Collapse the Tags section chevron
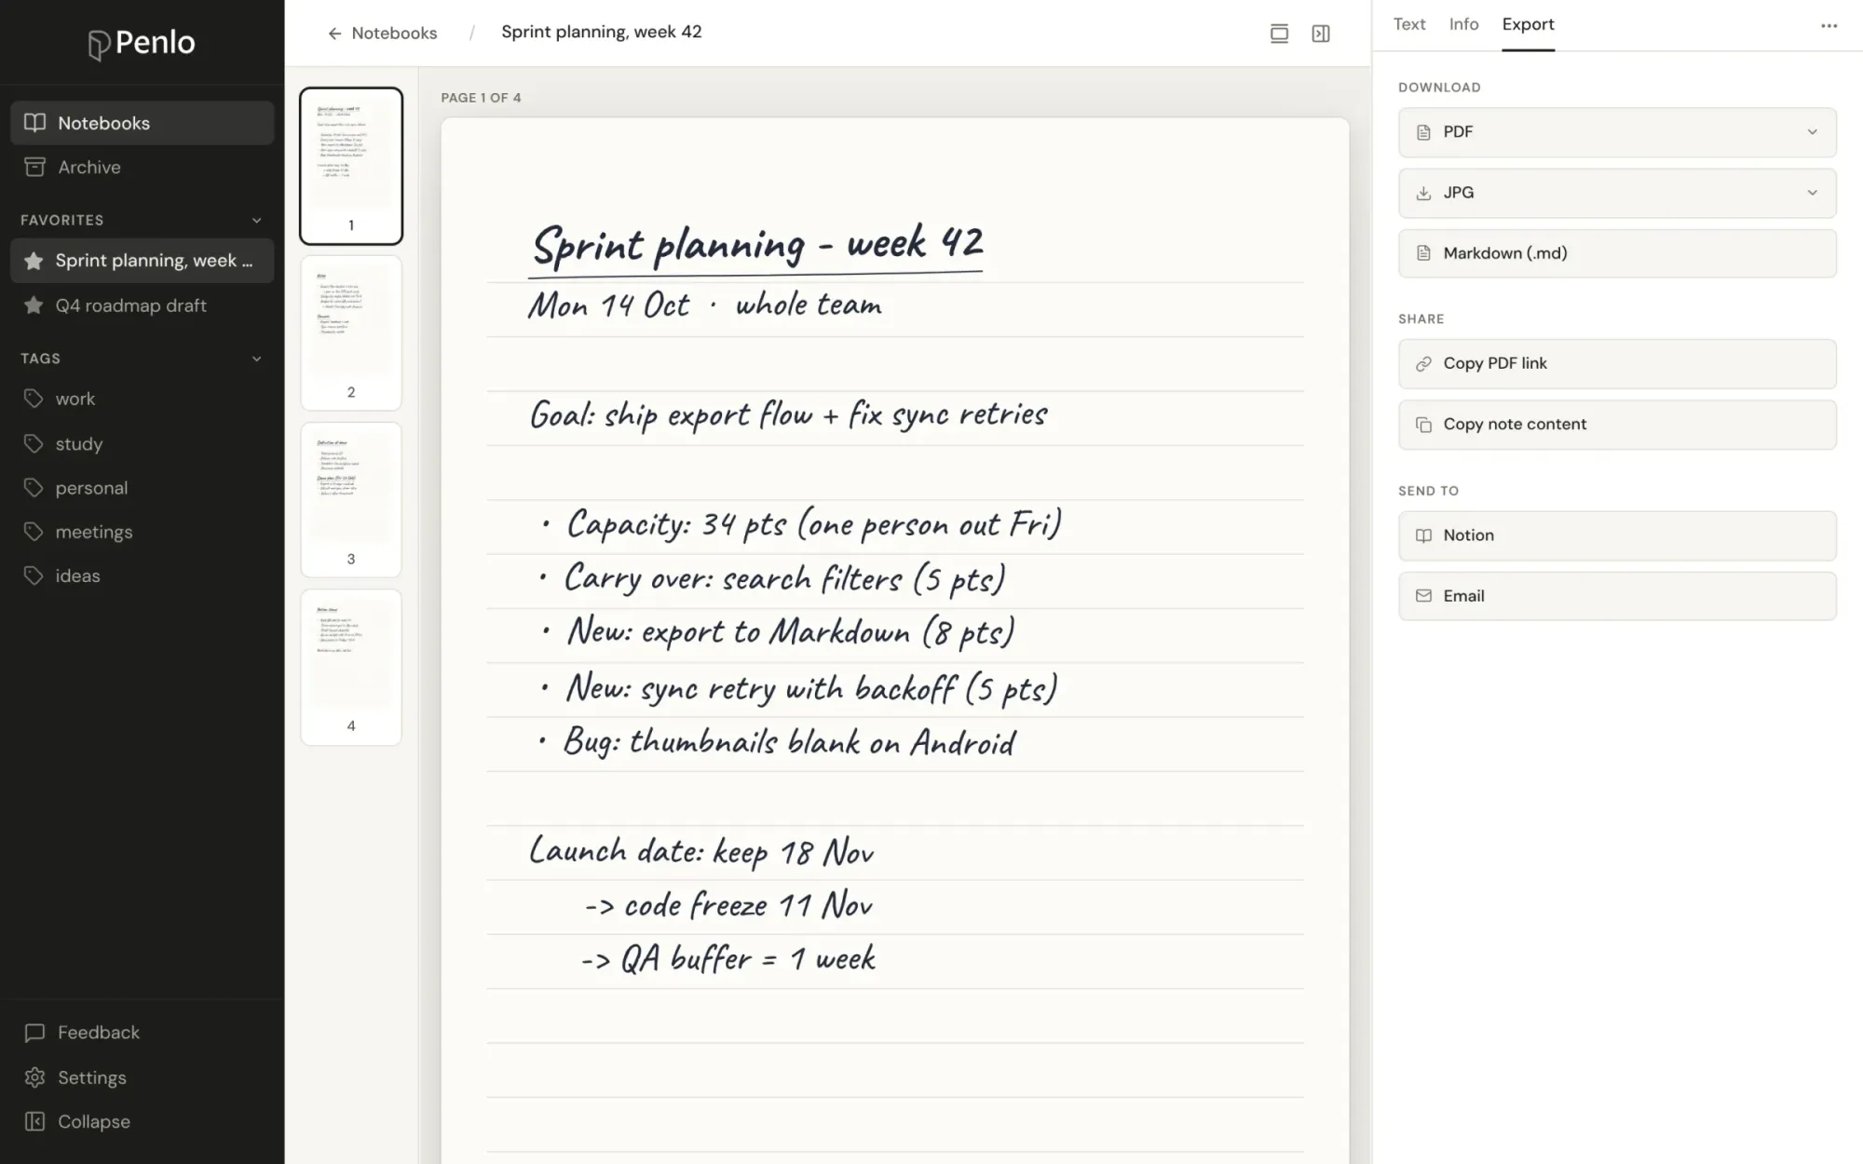The image size is (1863, 1164). point(257,359)
